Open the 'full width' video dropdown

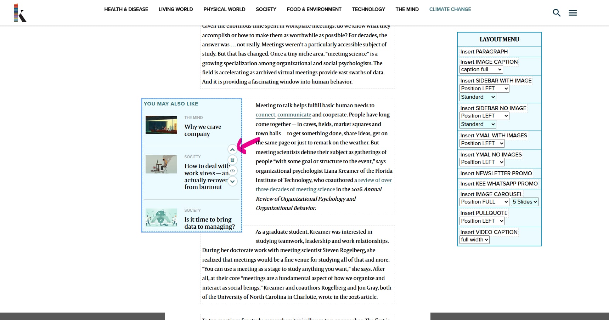474,240
